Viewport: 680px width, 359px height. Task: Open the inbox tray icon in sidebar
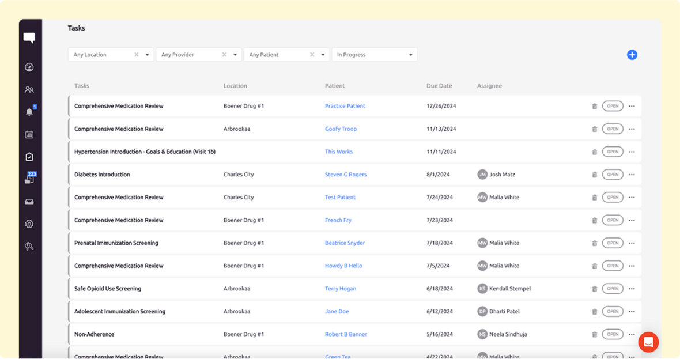(x=29, y=202)
